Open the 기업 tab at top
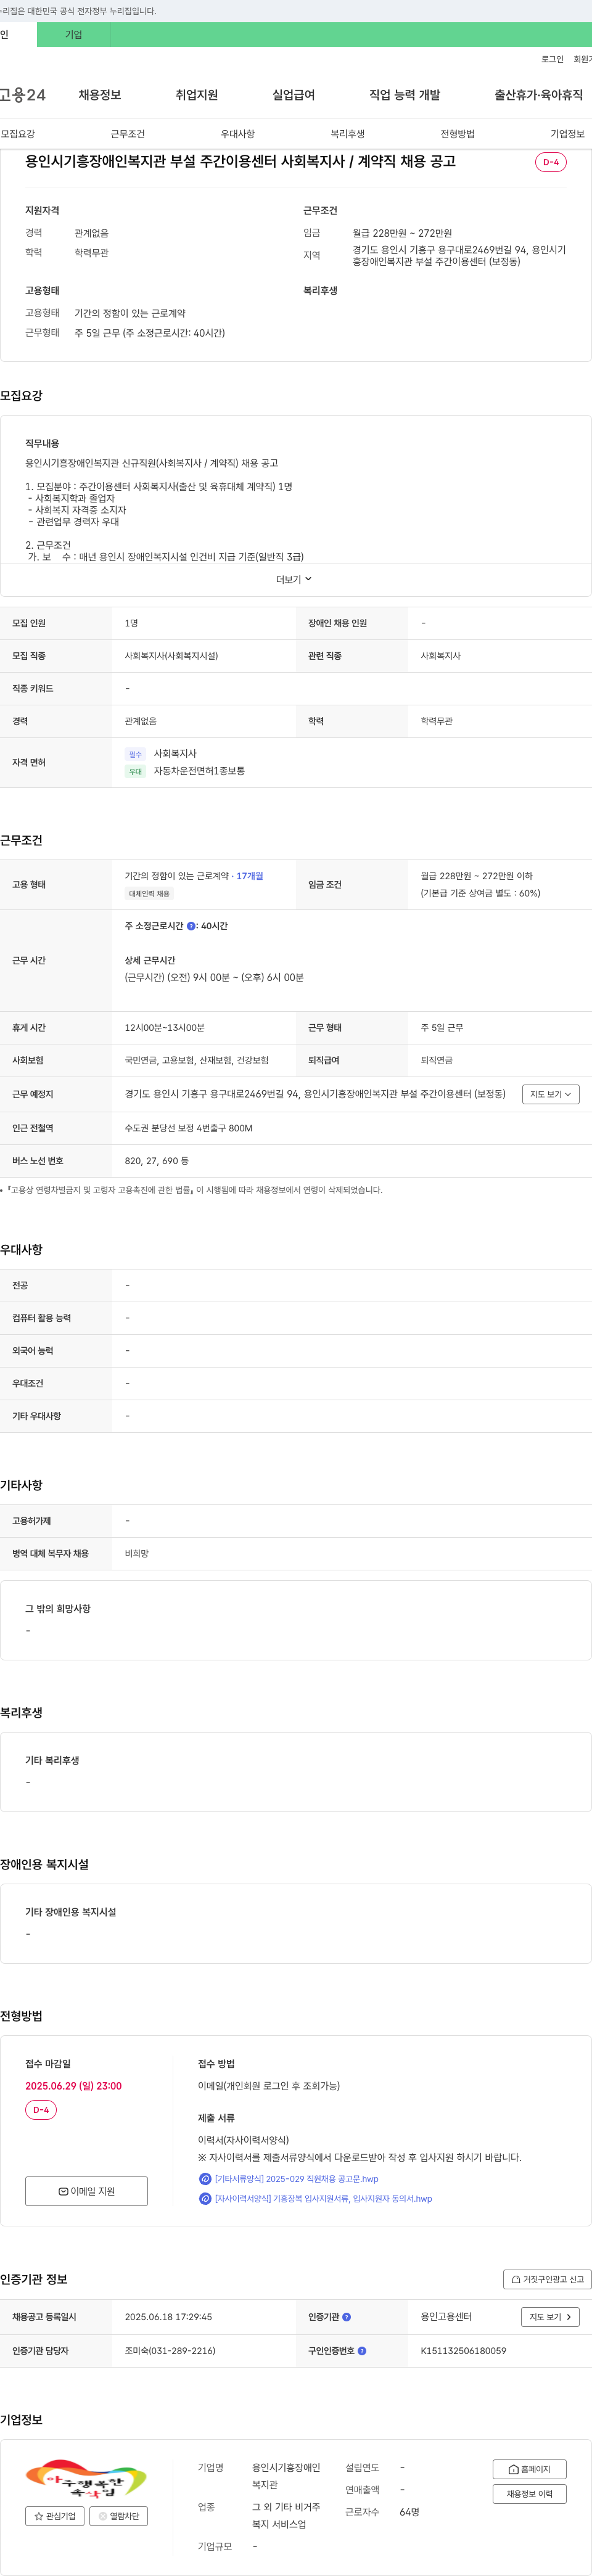Image resolution: width=592 pixels, height=2576 pixels. (x=74, y=34)
